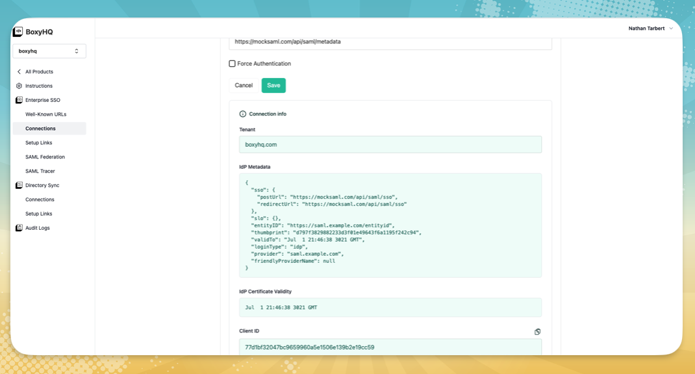Click the Tenant label
Screen dimensions: 695x374
247,130
